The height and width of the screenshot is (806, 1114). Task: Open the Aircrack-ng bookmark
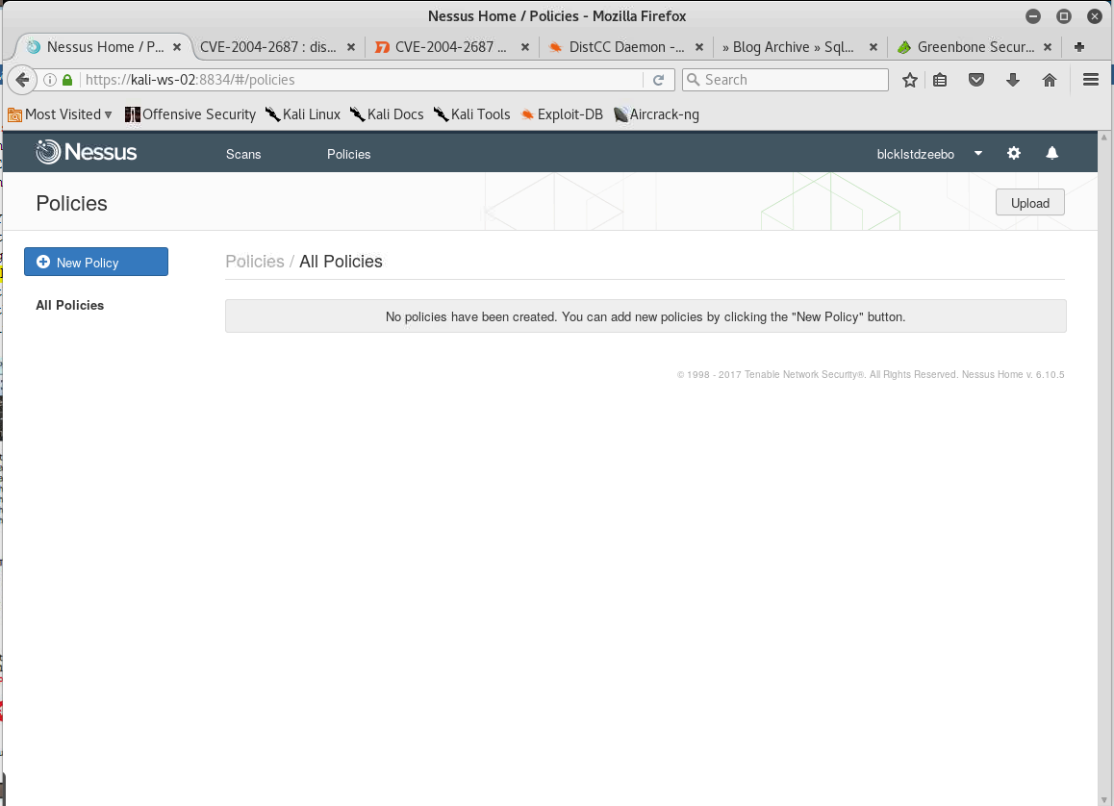point(656,114)
